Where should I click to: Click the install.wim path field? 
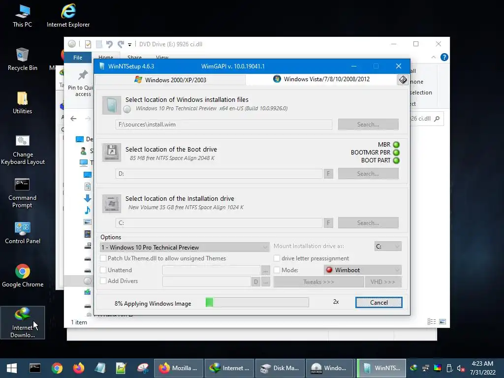[224, 125]
